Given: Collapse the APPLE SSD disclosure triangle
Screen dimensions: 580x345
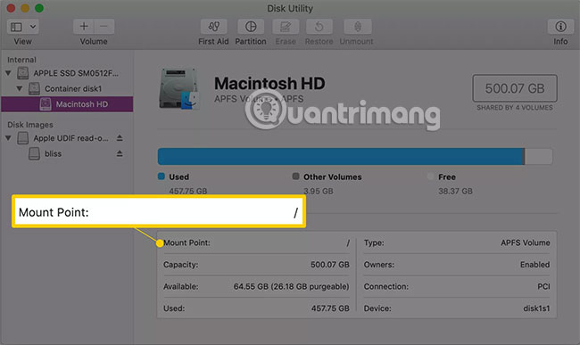Looking at the screenshot, I should click(x=8, y=73).
